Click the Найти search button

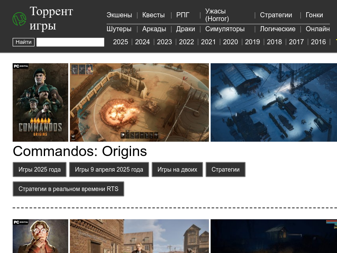click(24, 42)
